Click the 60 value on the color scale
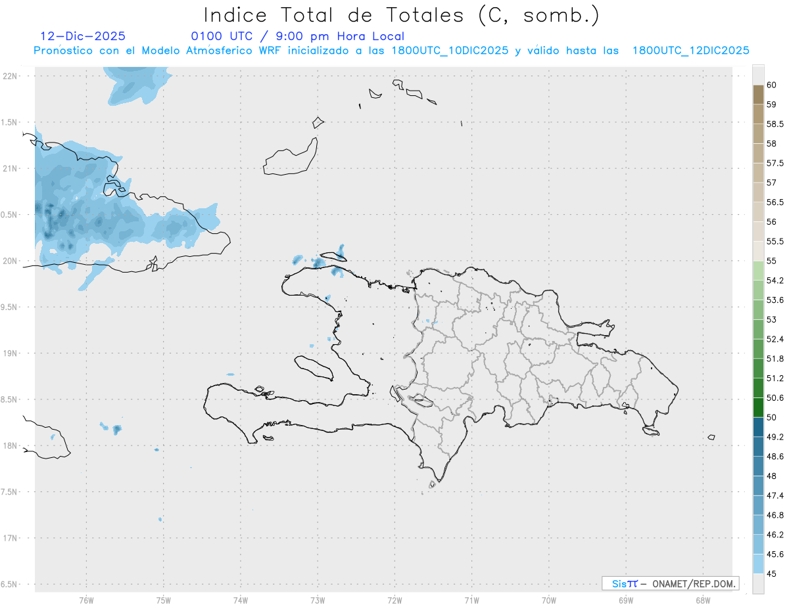This screenshot has height=609, width=789. 771,85
